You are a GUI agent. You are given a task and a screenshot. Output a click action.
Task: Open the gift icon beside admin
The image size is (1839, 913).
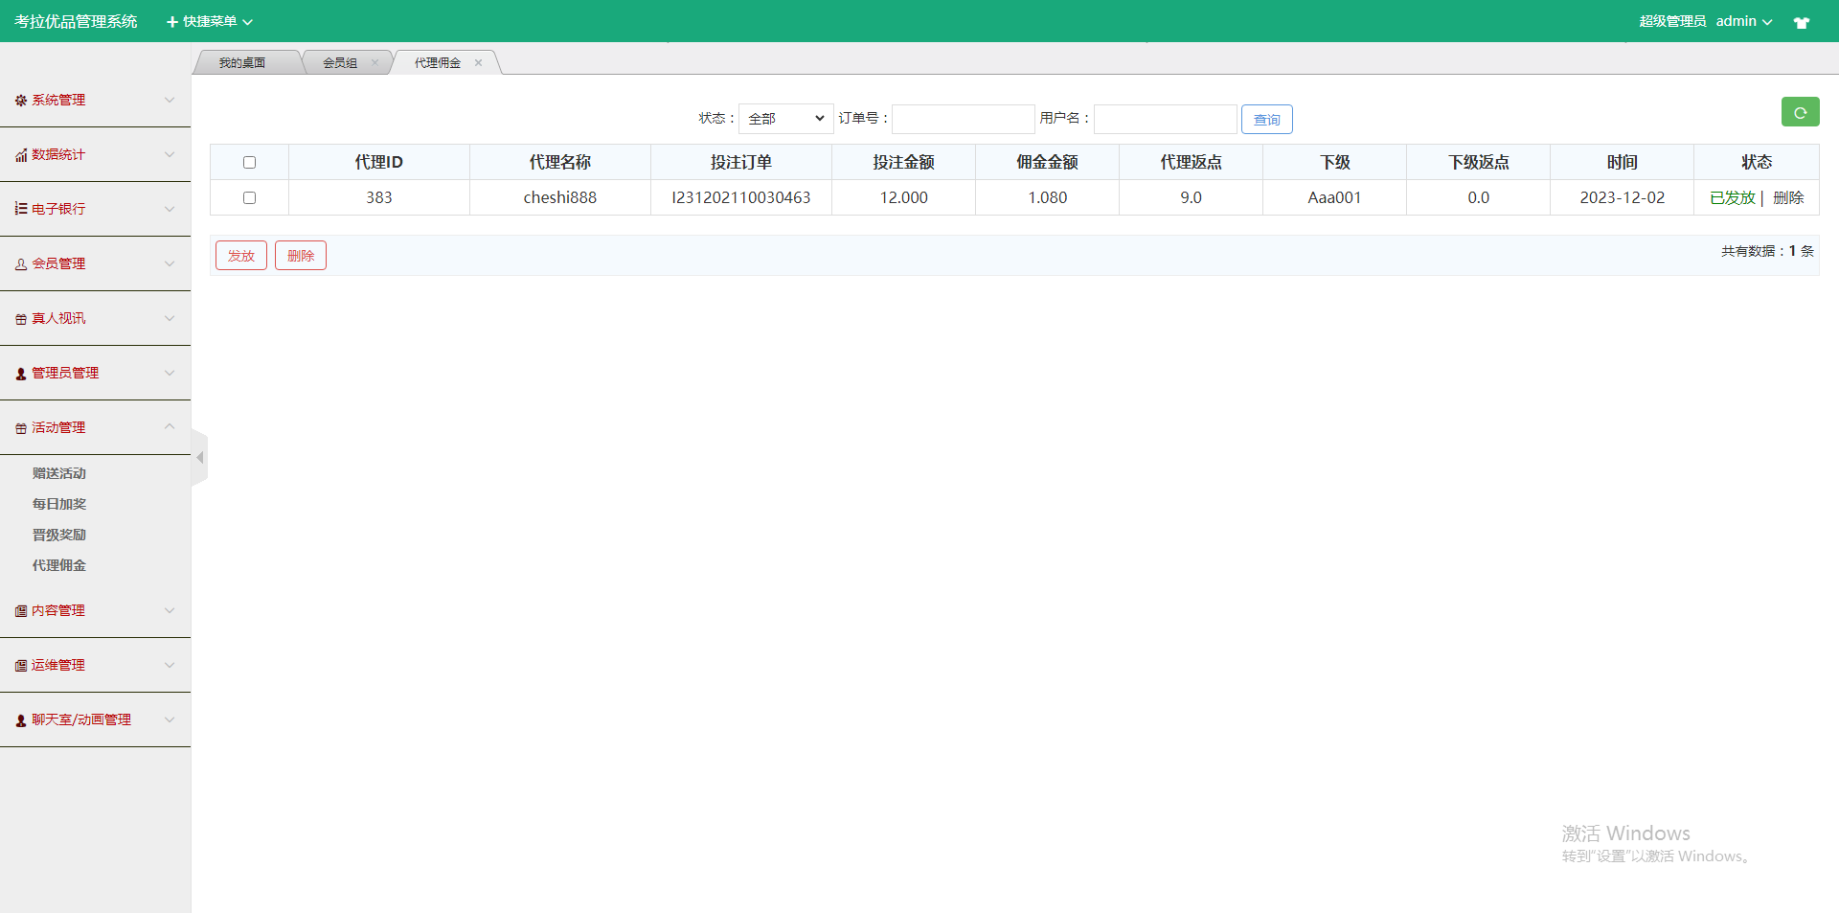tap(1802, 21)
